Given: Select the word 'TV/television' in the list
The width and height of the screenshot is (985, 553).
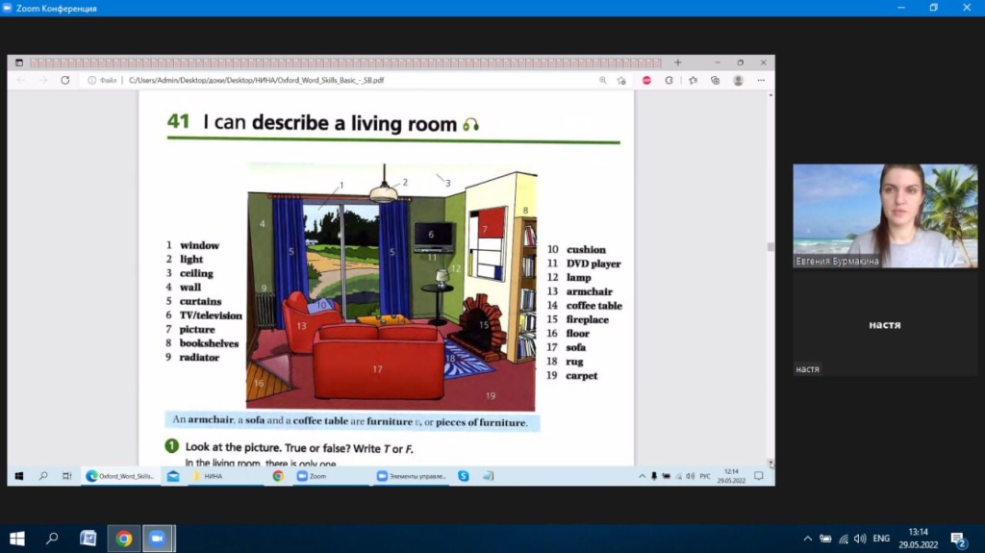Looking at the screenshot, I should [211, 315].
